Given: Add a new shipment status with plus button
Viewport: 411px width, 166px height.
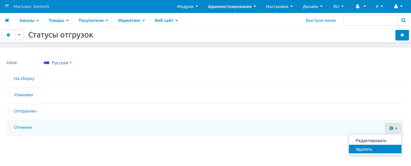Looking at the screenshot, I should click(402, 35).
